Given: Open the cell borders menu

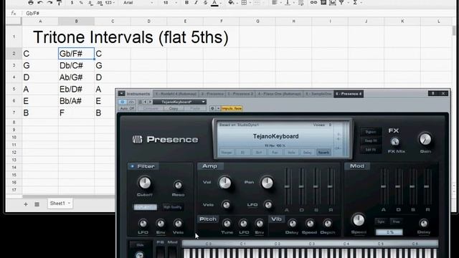Looking at the screenshot, I should click(x=245, y=3).
